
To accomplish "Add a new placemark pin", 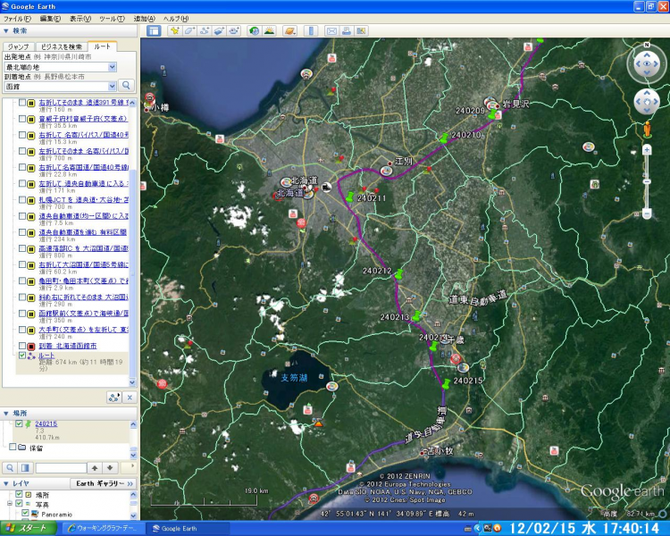I will point(174,30).
